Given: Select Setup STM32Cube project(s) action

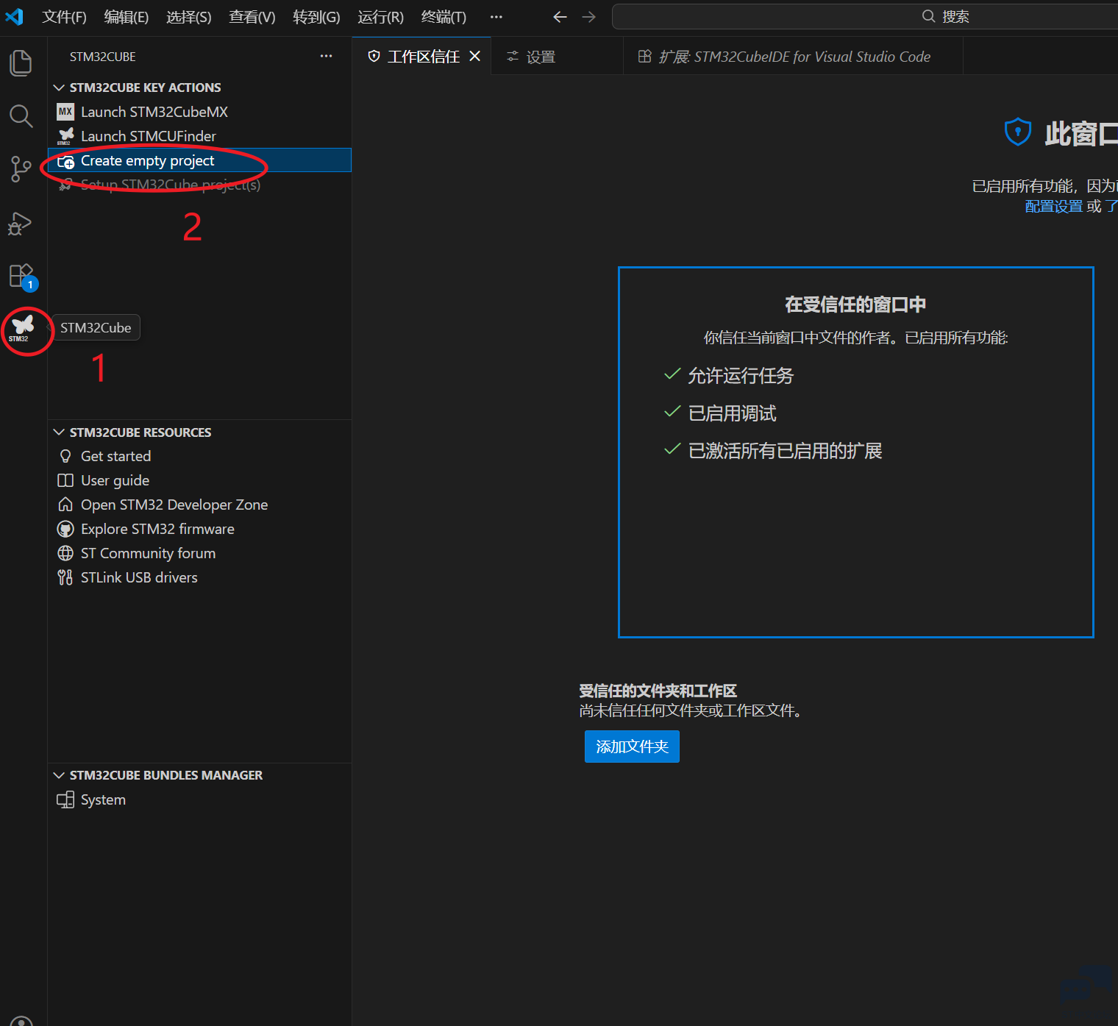Looking at the screenshot, I should (x=199, y=185).
